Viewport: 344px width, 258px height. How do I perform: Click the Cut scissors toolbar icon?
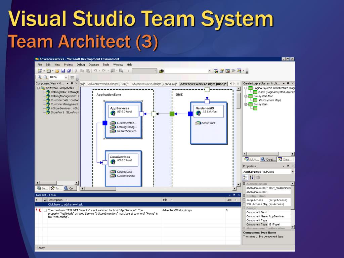tap(76, 71)
